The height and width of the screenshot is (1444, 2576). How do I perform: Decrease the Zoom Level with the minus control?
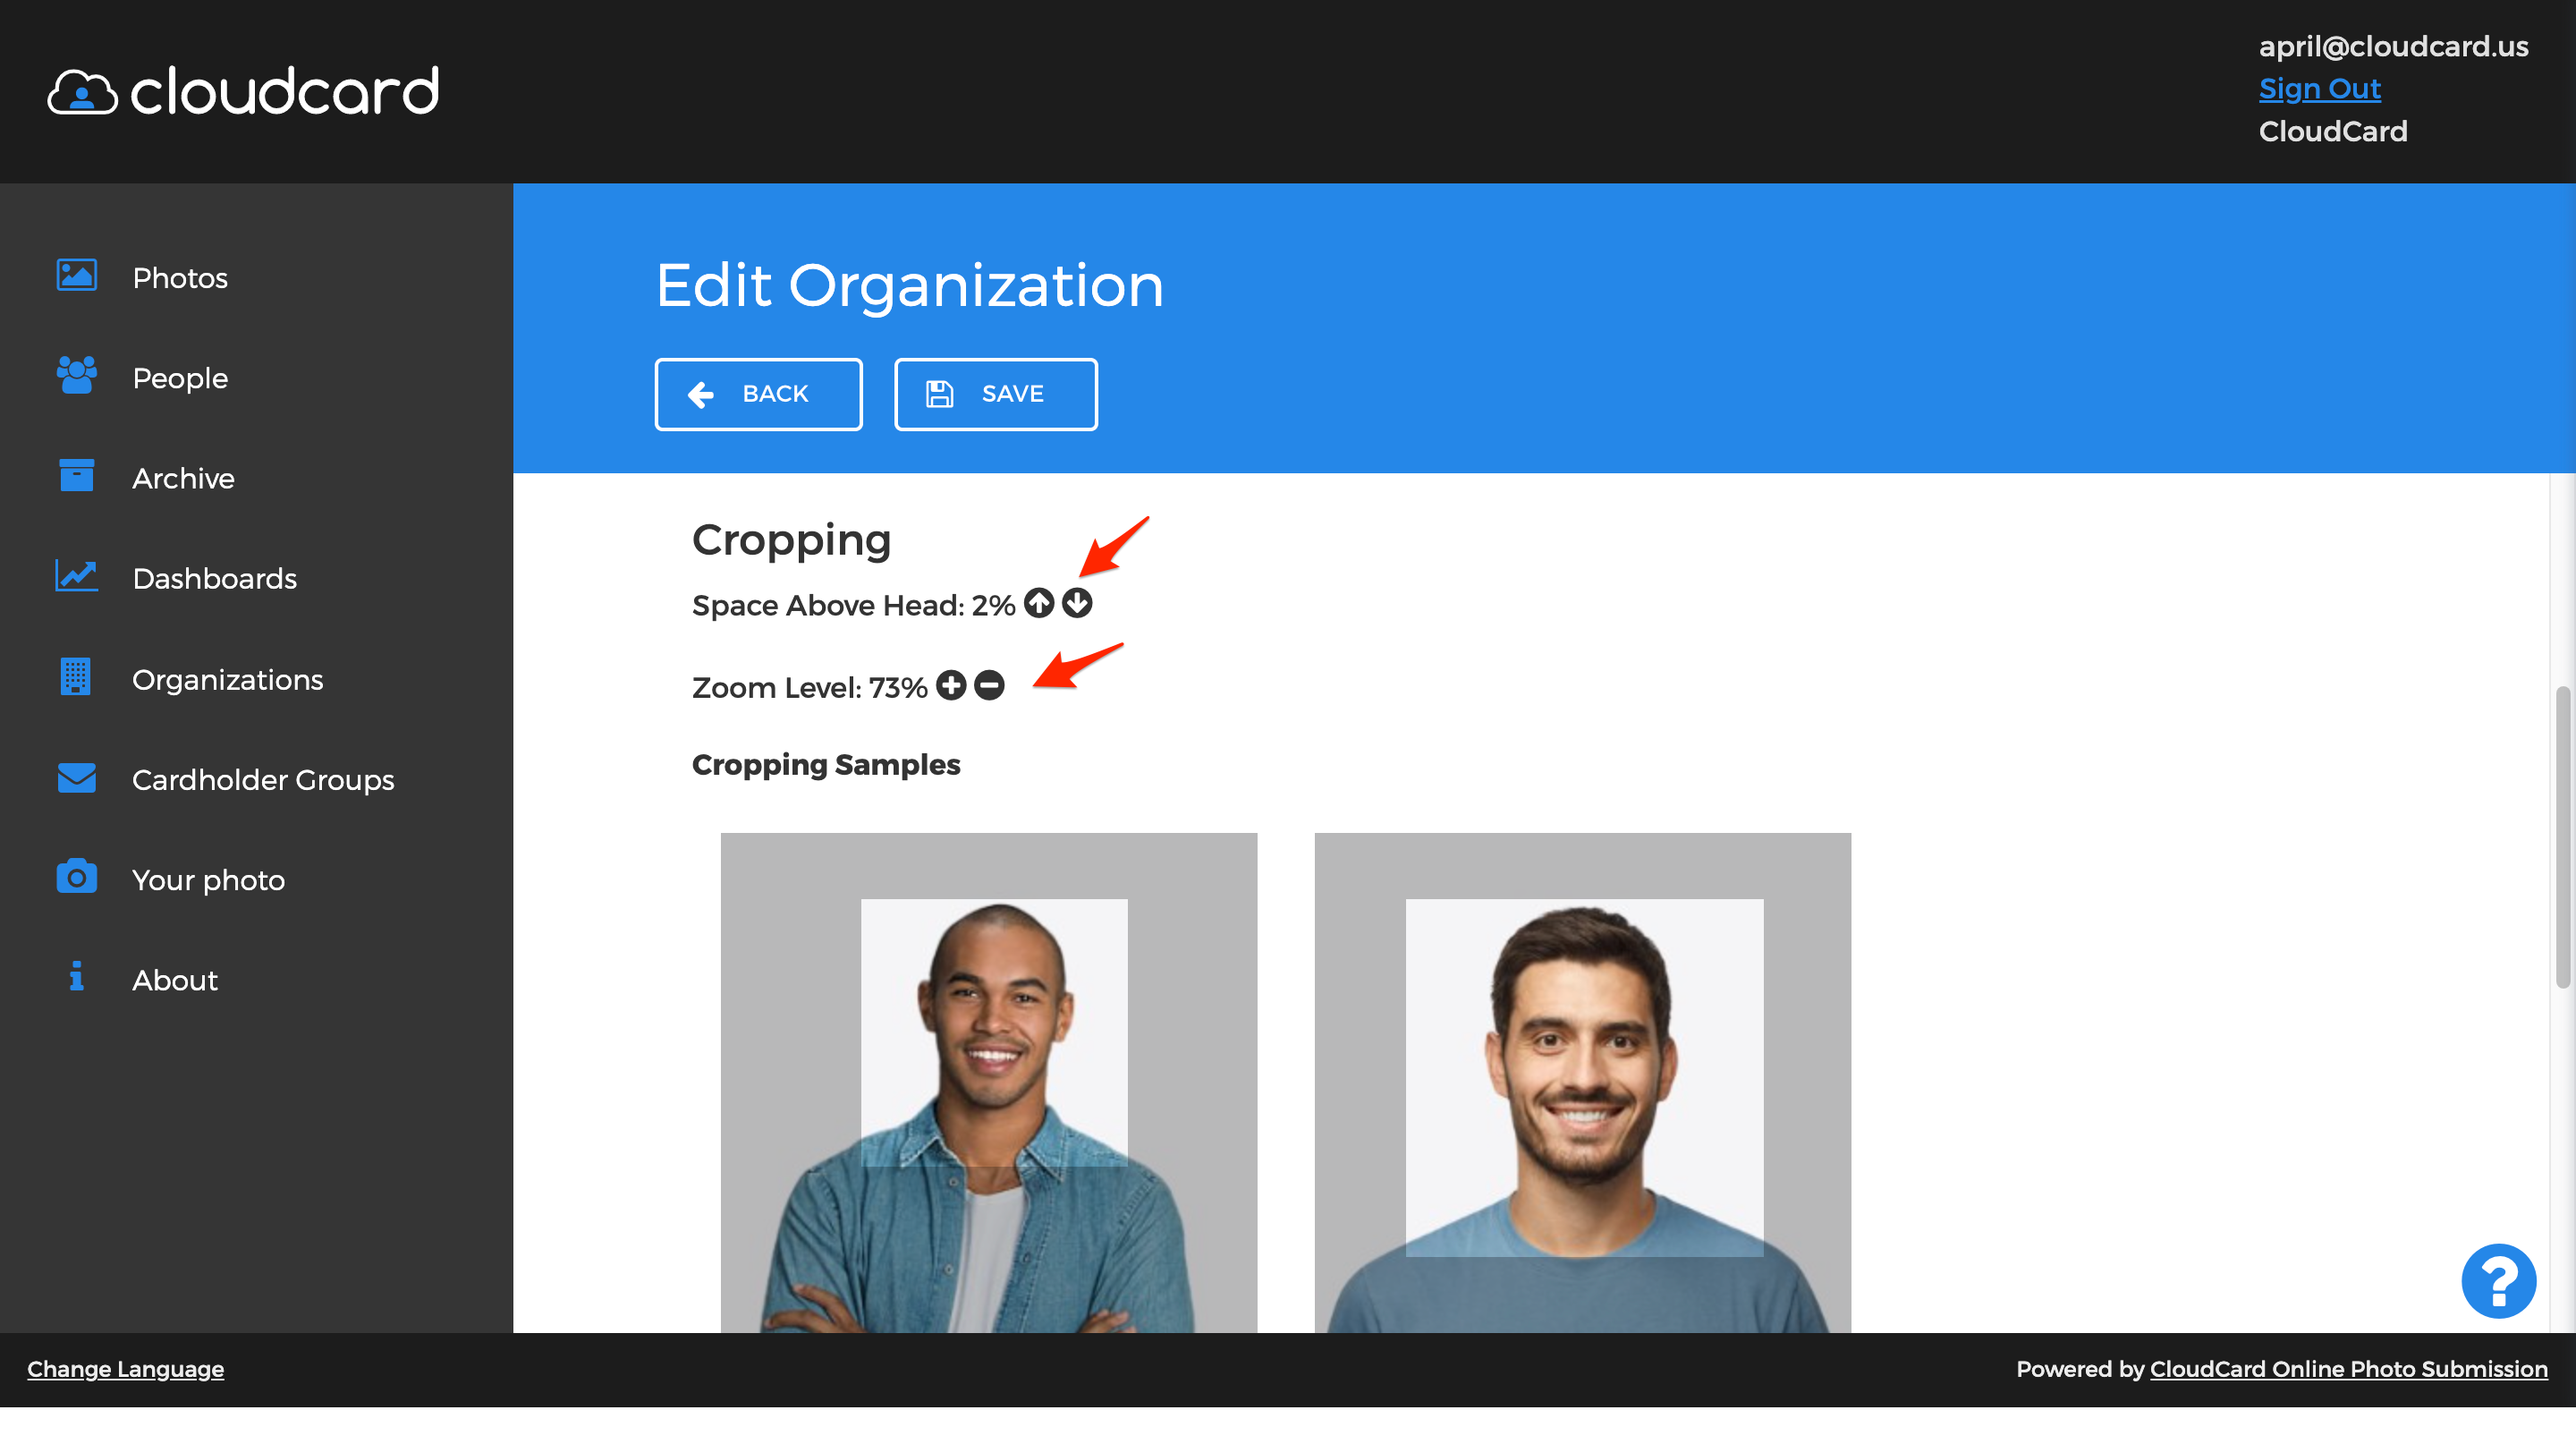(x=989, y=686)
